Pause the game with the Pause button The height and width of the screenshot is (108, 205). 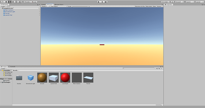point(102,2)
